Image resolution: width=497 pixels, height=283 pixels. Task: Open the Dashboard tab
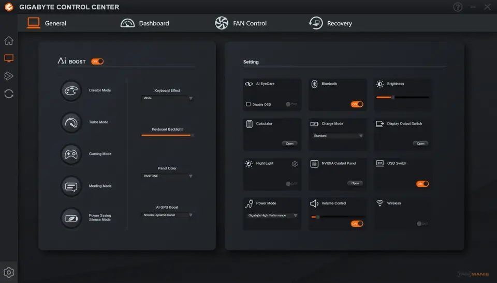point(145,23)
